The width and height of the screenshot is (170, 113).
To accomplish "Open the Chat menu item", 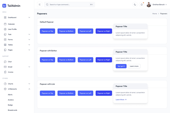I will pos(17,62).
